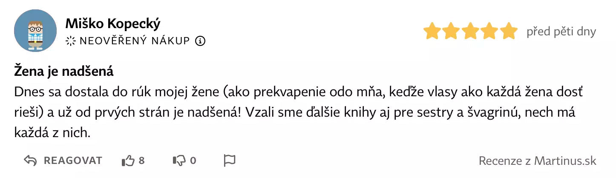Like the review with thumbs up

pyautogui.click(x=128, y=161)
